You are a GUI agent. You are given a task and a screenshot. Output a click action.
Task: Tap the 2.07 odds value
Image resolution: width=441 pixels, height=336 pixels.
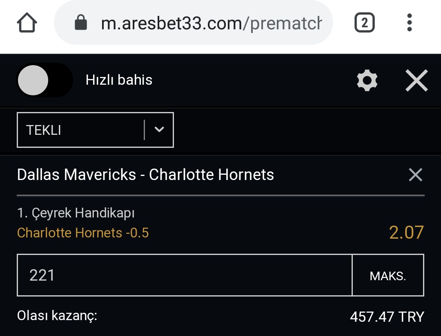pos(406,233)
